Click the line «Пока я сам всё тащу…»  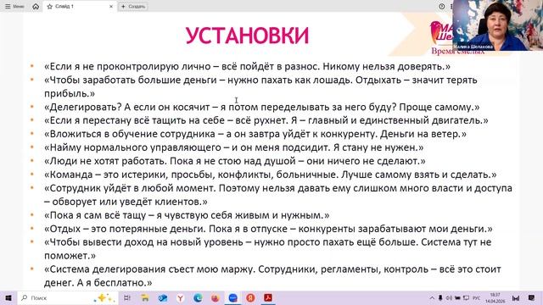(x=187, y=215)
